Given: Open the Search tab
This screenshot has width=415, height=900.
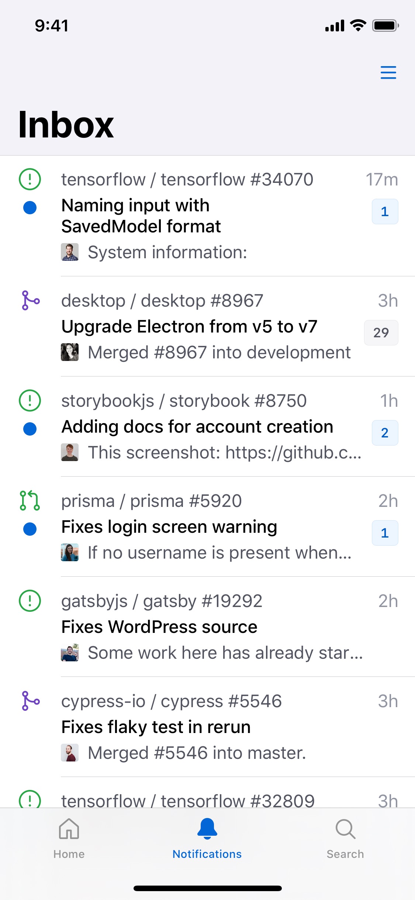Looking at the screenshot, I should point(345,839).
